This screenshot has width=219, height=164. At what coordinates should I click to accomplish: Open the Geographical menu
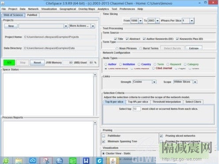[x=68, y=9]
